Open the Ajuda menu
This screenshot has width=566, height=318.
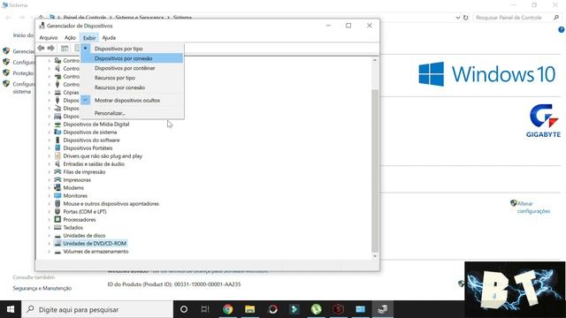[109, 37]
